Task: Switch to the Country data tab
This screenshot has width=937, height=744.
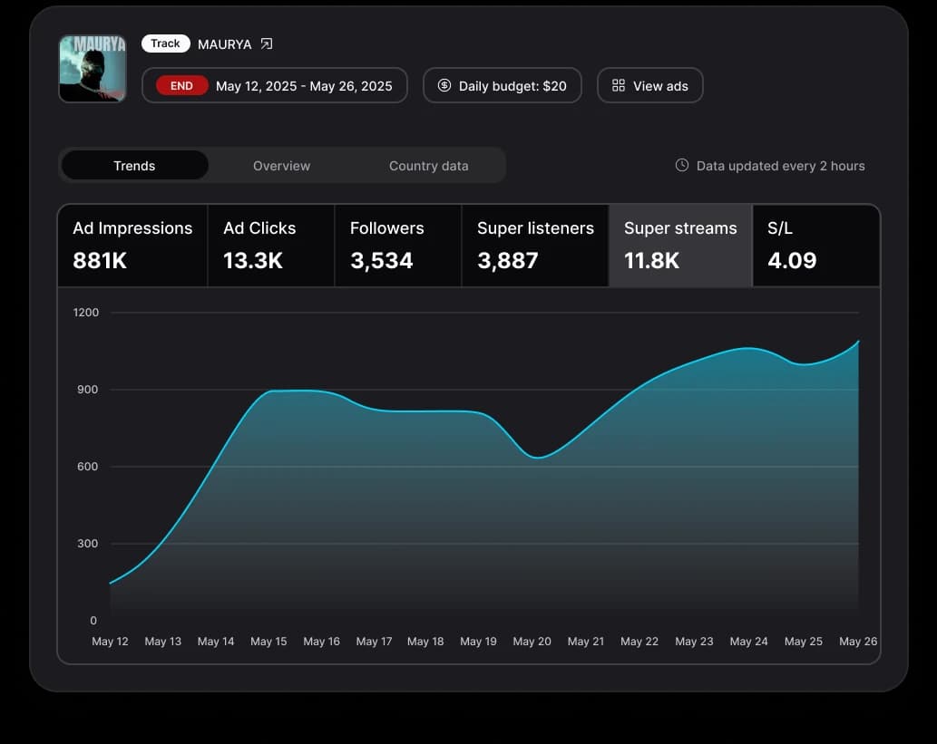Action: tap(428, 165)
